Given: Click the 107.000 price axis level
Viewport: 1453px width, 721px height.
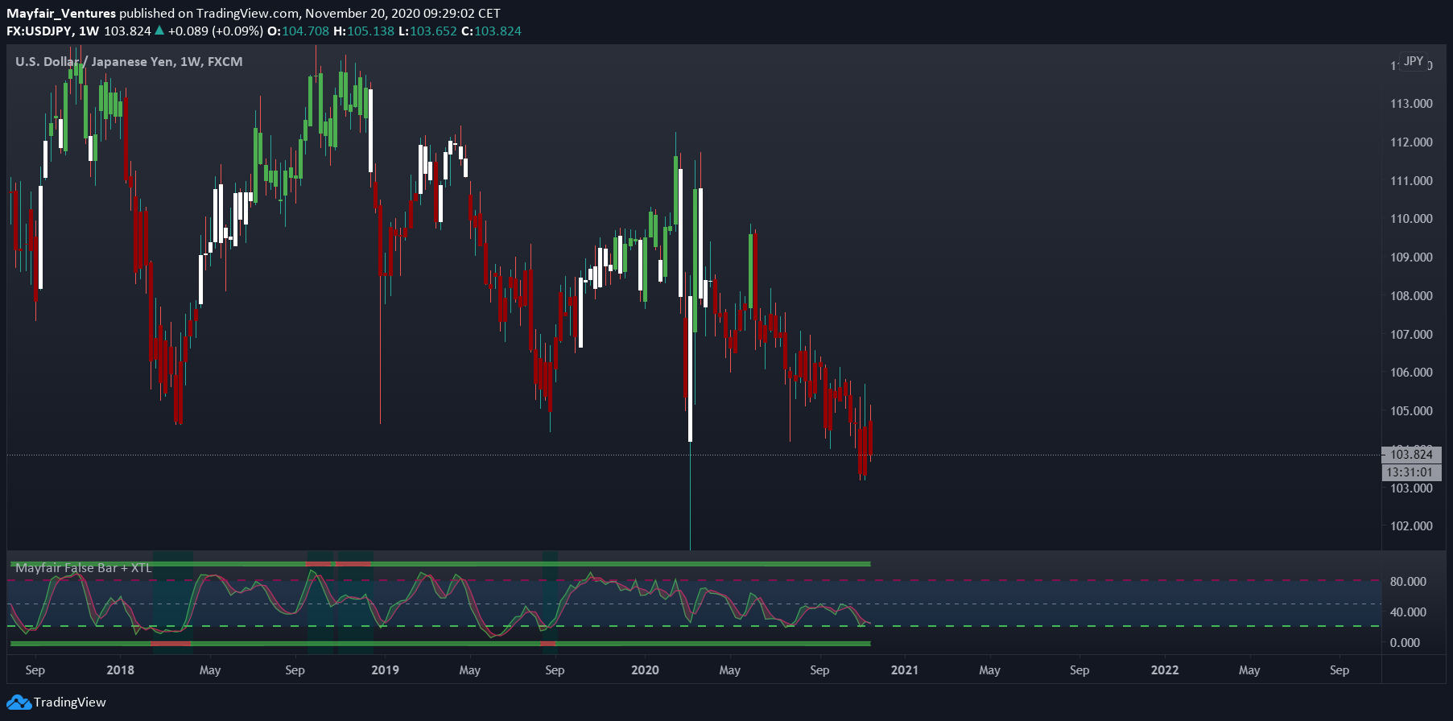Looking at the screenshot, I should point(1411,334).
